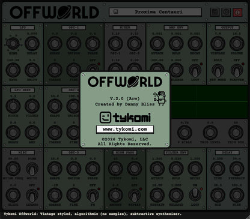Click the 'V.2.0 (Arm)' version text

pyautogui.click(x=125, y=98)
